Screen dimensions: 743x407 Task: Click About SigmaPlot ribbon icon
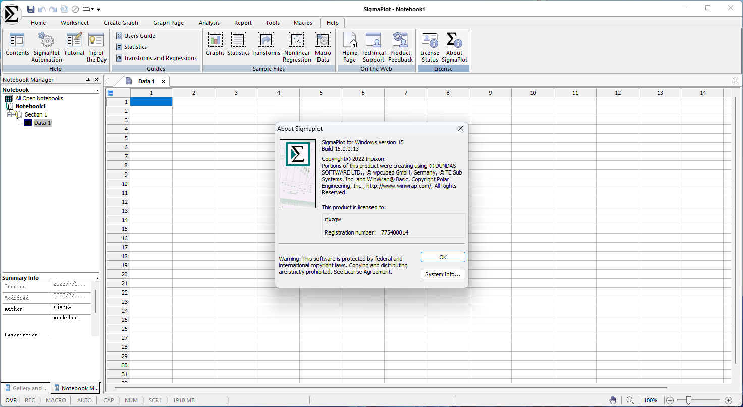click(454, 46)
